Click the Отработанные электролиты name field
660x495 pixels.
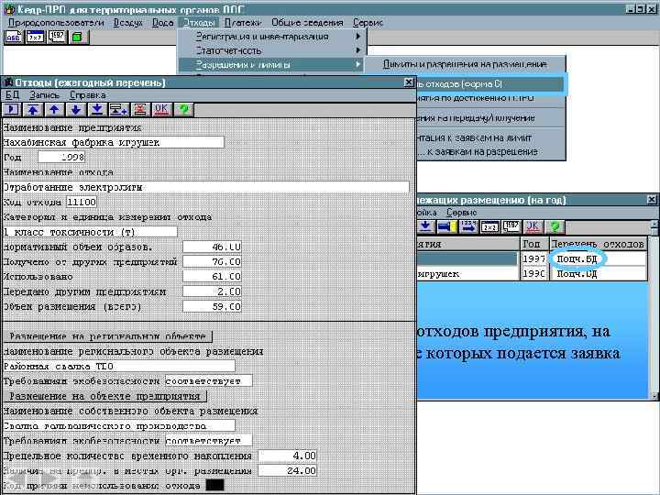tap(206, 187)
